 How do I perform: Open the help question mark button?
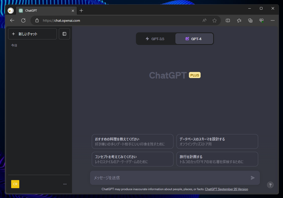click(x=270, y=185)
